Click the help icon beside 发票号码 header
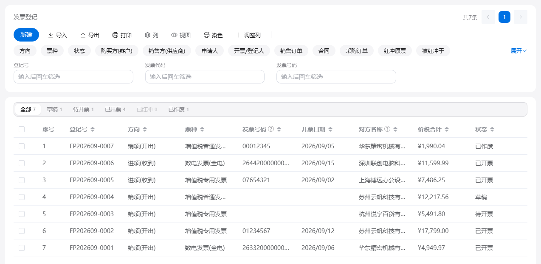This screenshot has height=264, width=541. click(x=271, y=129)
